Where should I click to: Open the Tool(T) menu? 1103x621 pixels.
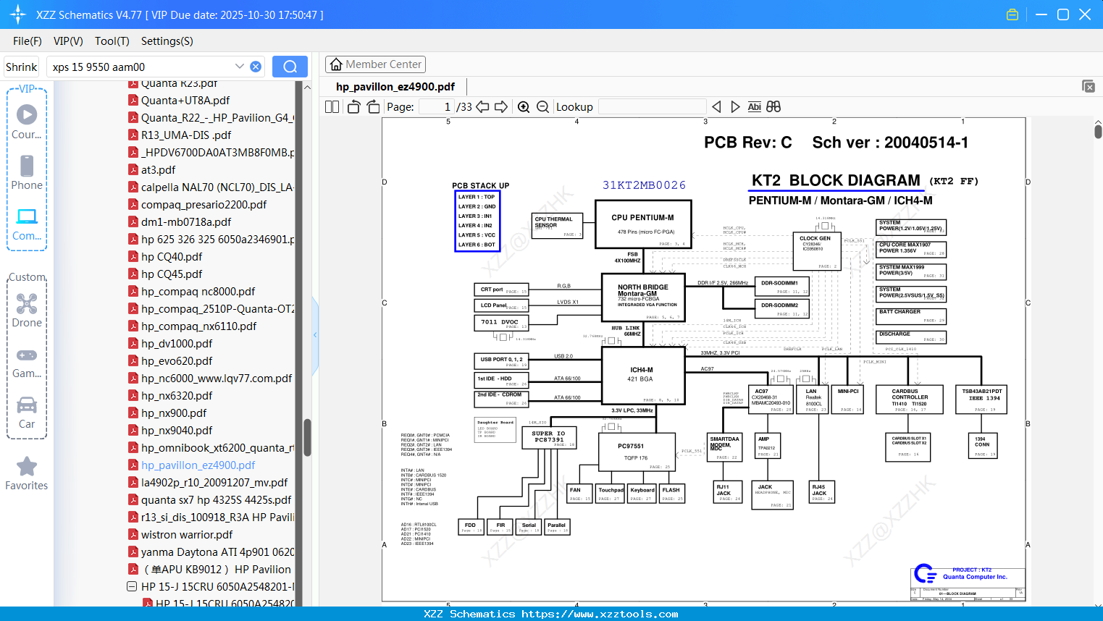click(112, 41)
